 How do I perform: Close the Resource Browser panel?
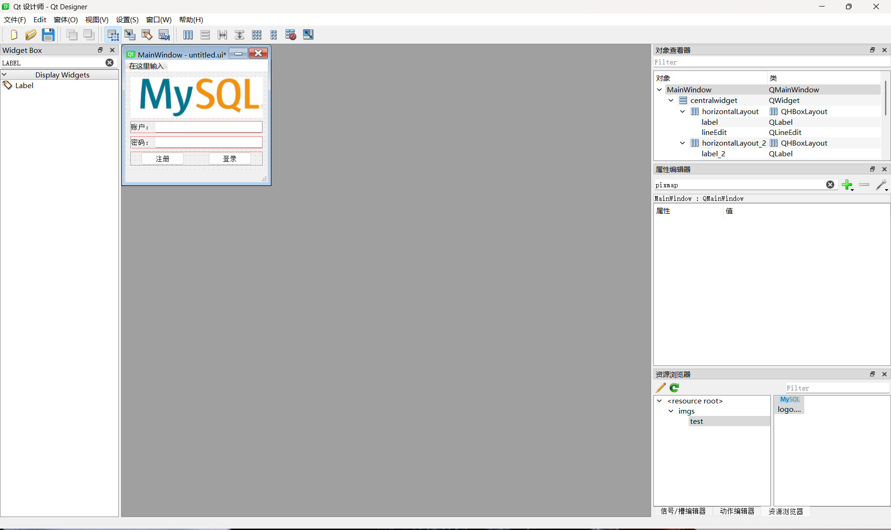[x=885, y=374]
